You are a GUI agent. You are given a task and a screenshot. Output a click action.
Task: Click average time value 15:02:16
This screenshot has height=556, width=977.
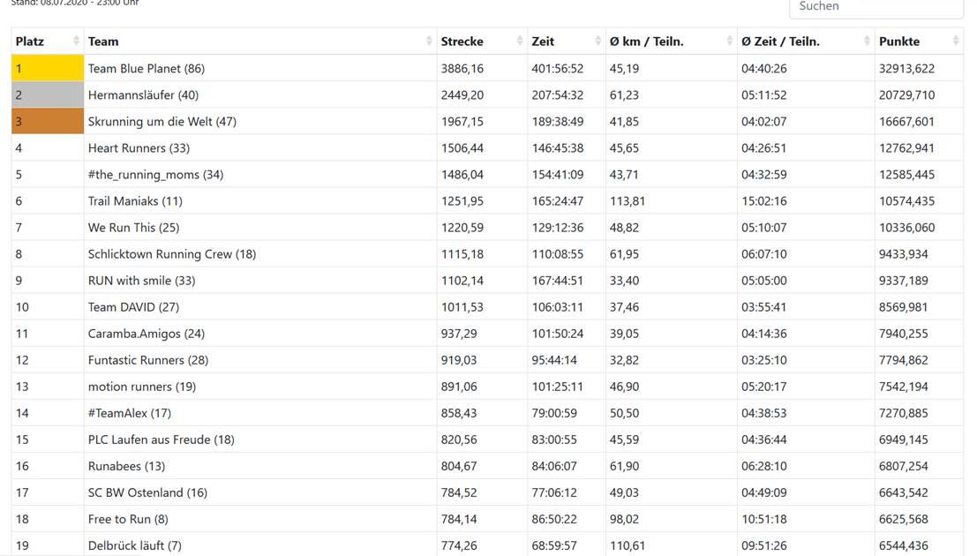764,200
